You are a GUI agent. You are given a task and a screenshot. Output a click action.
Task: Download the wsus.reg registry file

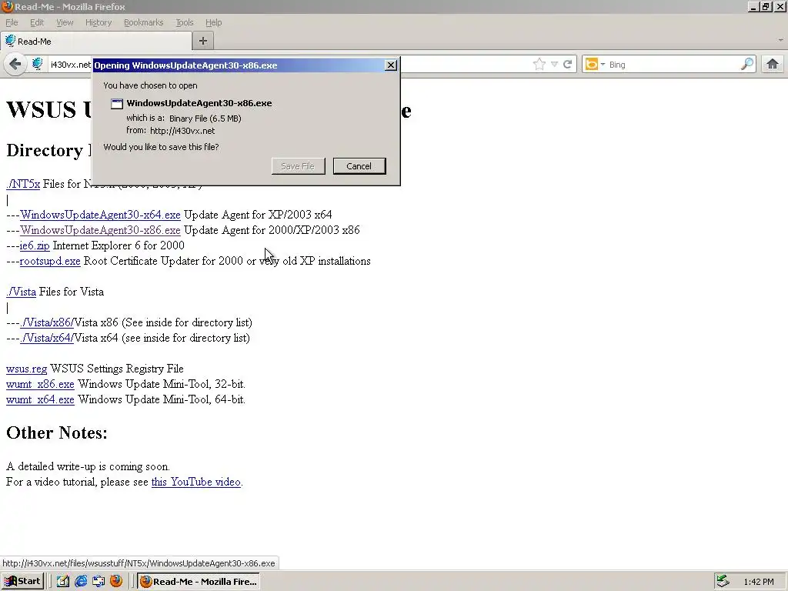point(27,369)
